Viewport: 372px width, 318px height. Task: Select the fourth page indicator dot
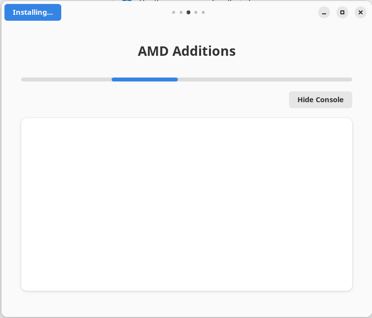(196, 12)
